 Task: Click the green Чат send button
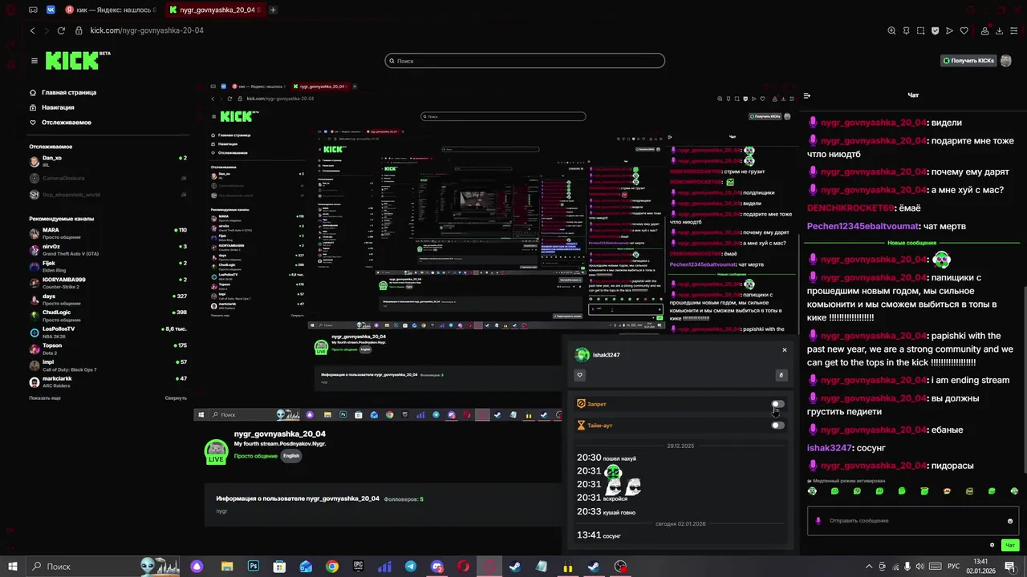coord(1009,545)
